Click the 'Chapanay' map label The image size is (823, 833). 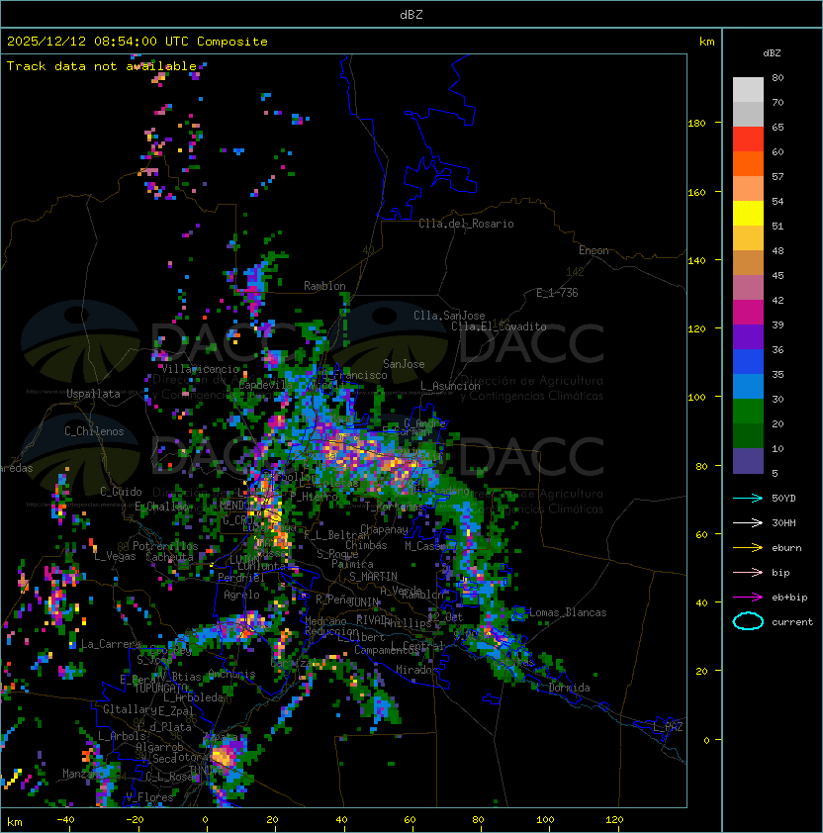pyautogui.click(x=384, y=529)
